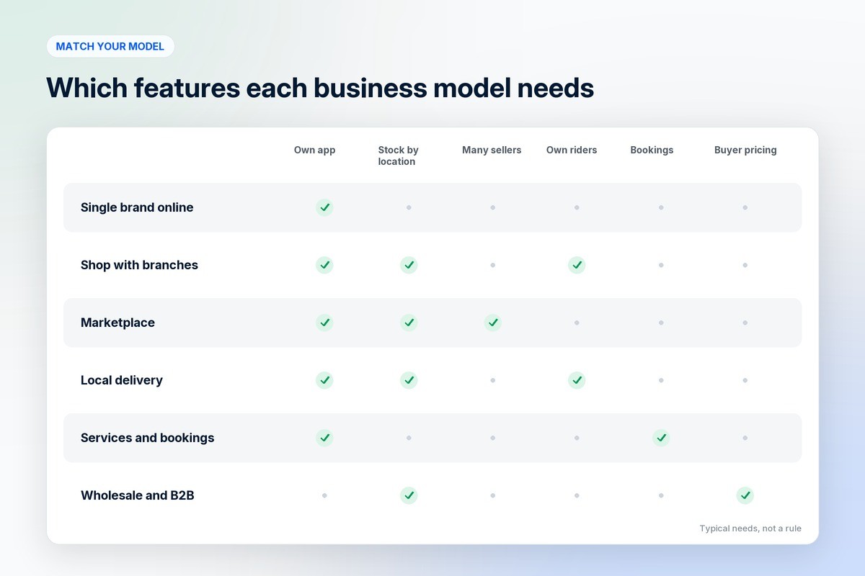Click the Buyer pricing dot for Single brand online
This screenshot has height=576, width=865.
[745, 207]
